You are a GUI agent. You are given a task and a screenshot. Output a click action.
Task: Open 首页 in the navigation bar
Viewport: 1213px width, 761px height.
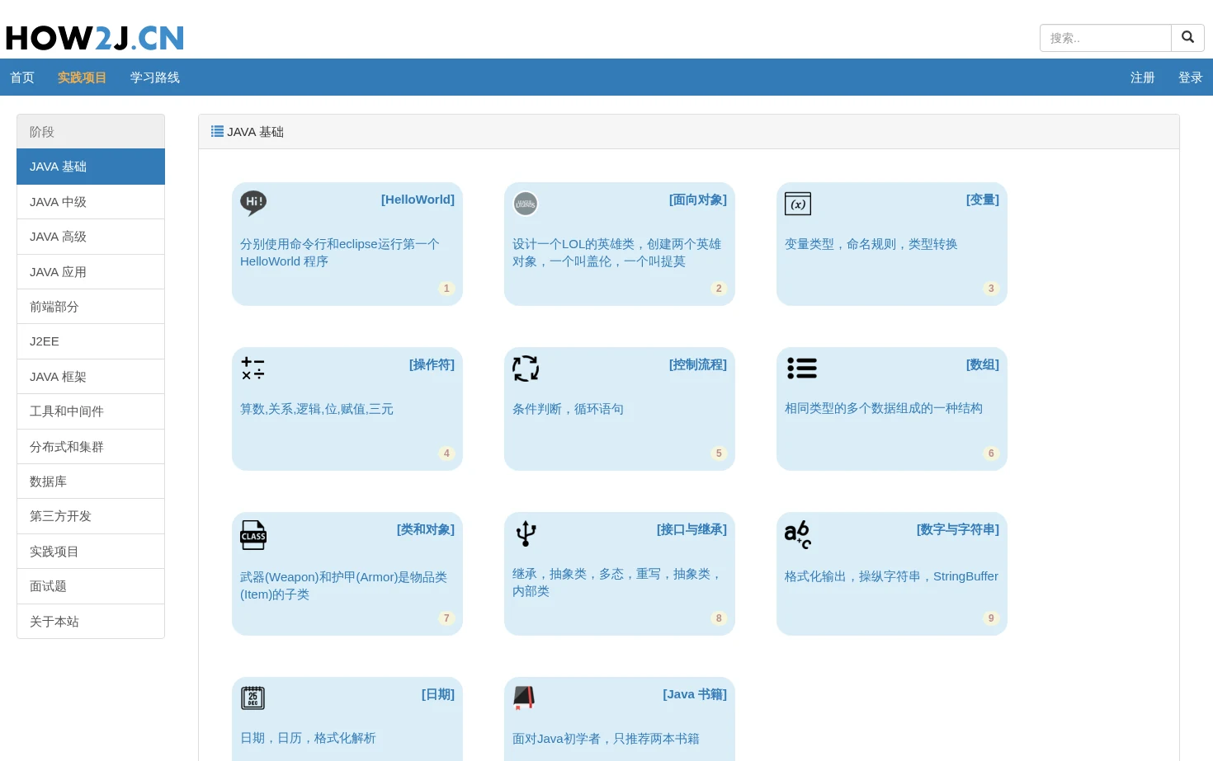point(22,78)
